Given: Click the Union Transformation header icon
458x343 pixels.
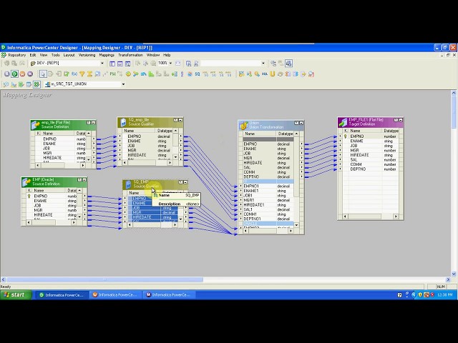Looking at the screenshot, I should [x=243, y=126].
